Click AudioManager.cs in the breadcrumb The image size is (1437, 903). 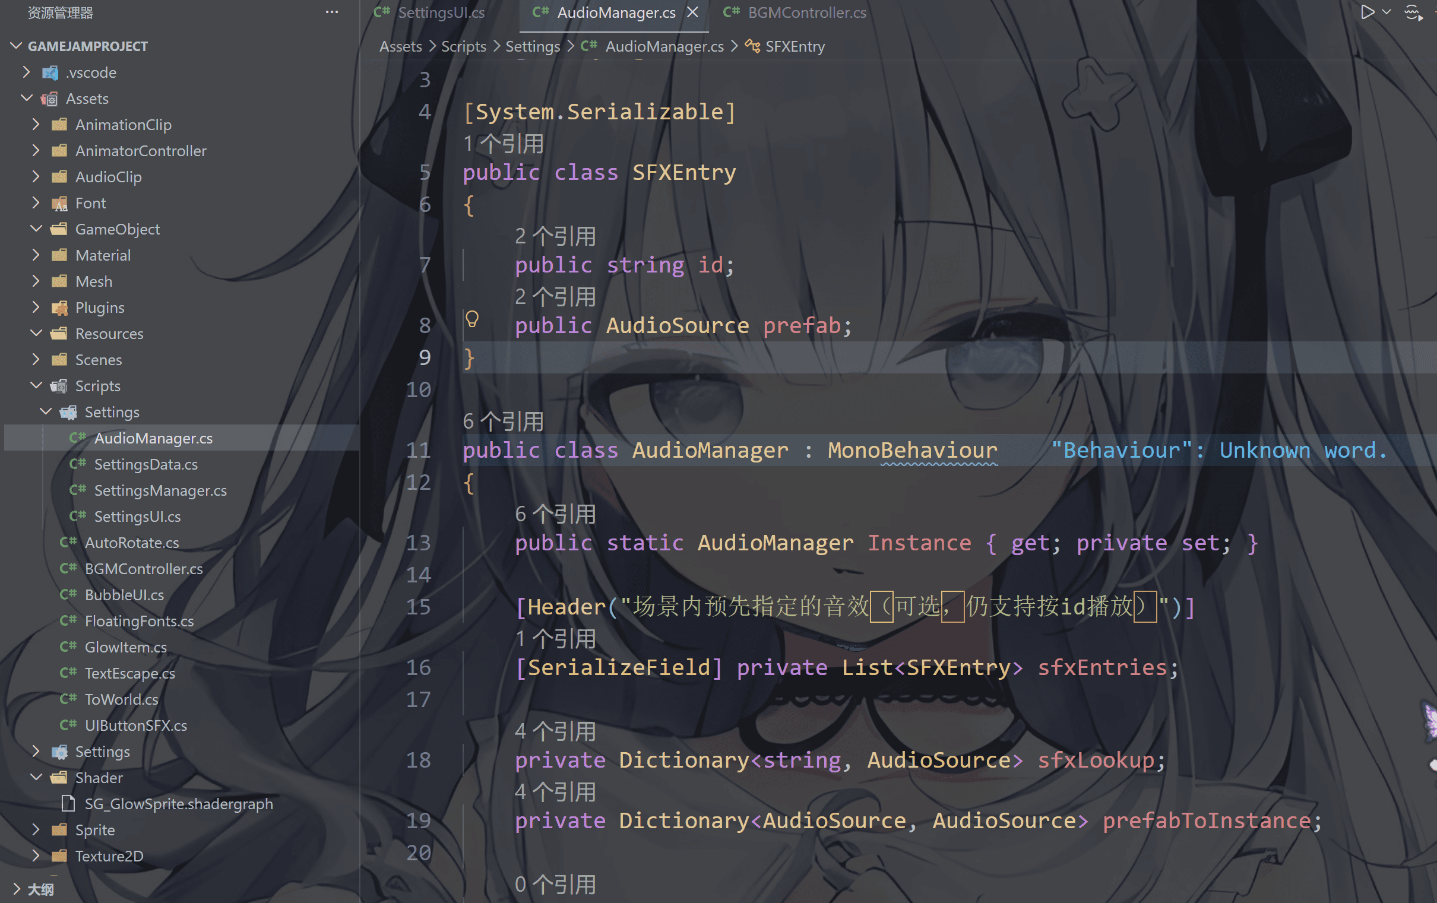(664, 46)
